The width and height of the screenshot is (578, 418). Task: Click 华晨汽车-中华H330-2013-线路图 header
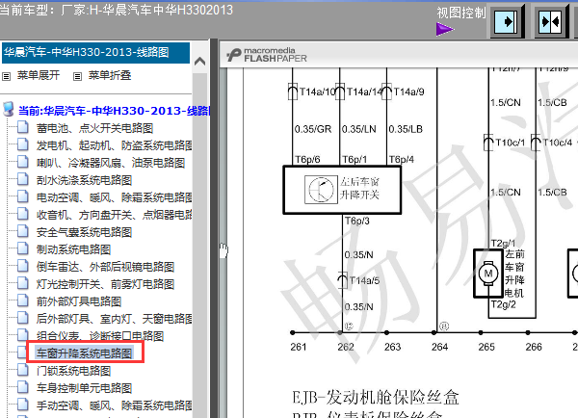click(95, 53)
